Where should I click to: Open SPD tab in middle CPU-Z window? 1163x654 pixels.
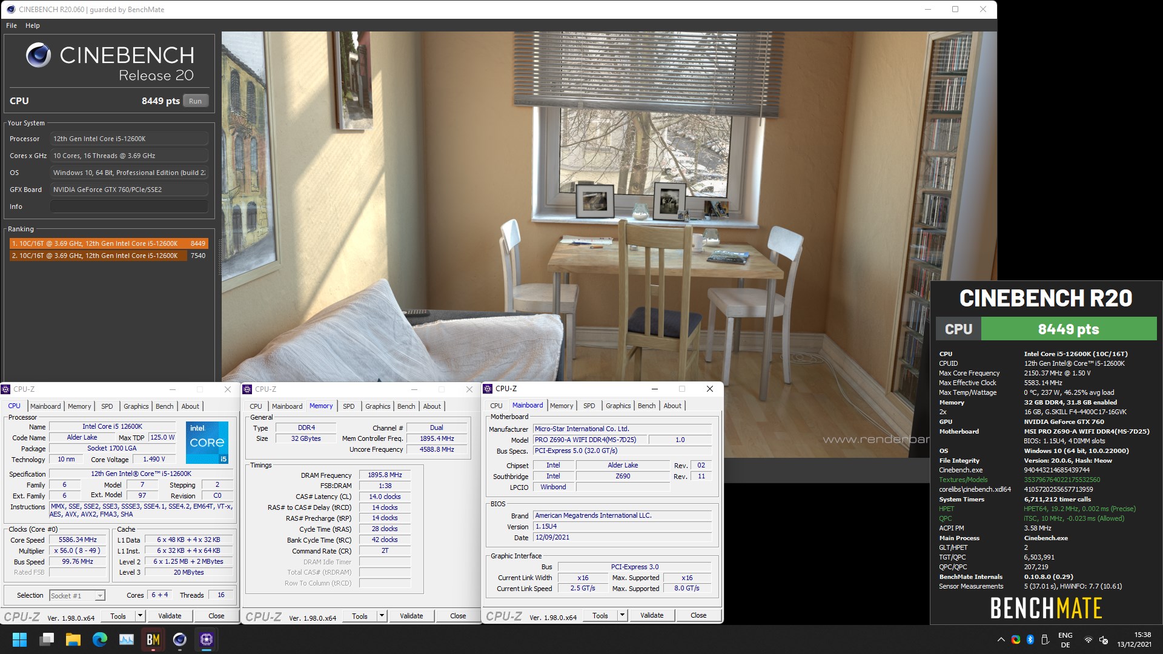[x=349, y=406]
